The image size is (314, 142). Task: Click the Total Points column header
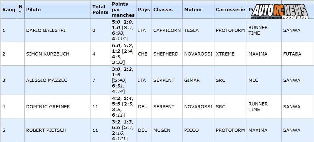(x=100, y=10)
